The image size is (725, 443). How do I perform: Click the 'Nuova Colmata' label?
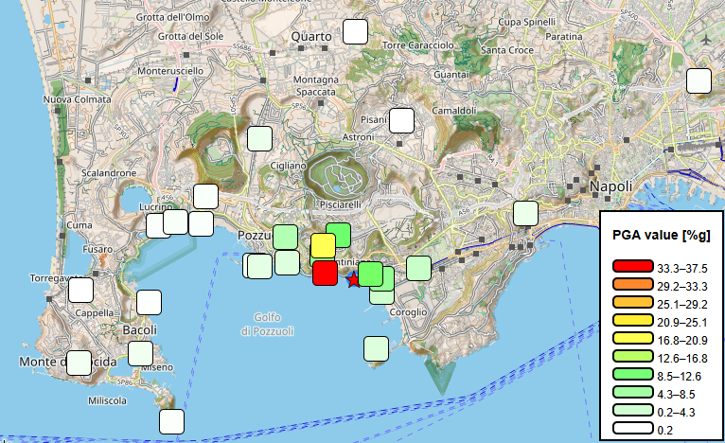tap(78, 99)
